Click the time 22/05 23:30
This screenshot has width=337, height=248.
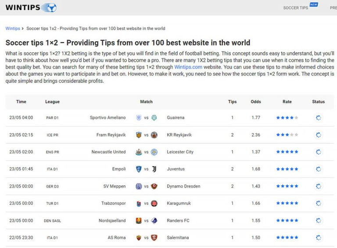pos(21,237)
